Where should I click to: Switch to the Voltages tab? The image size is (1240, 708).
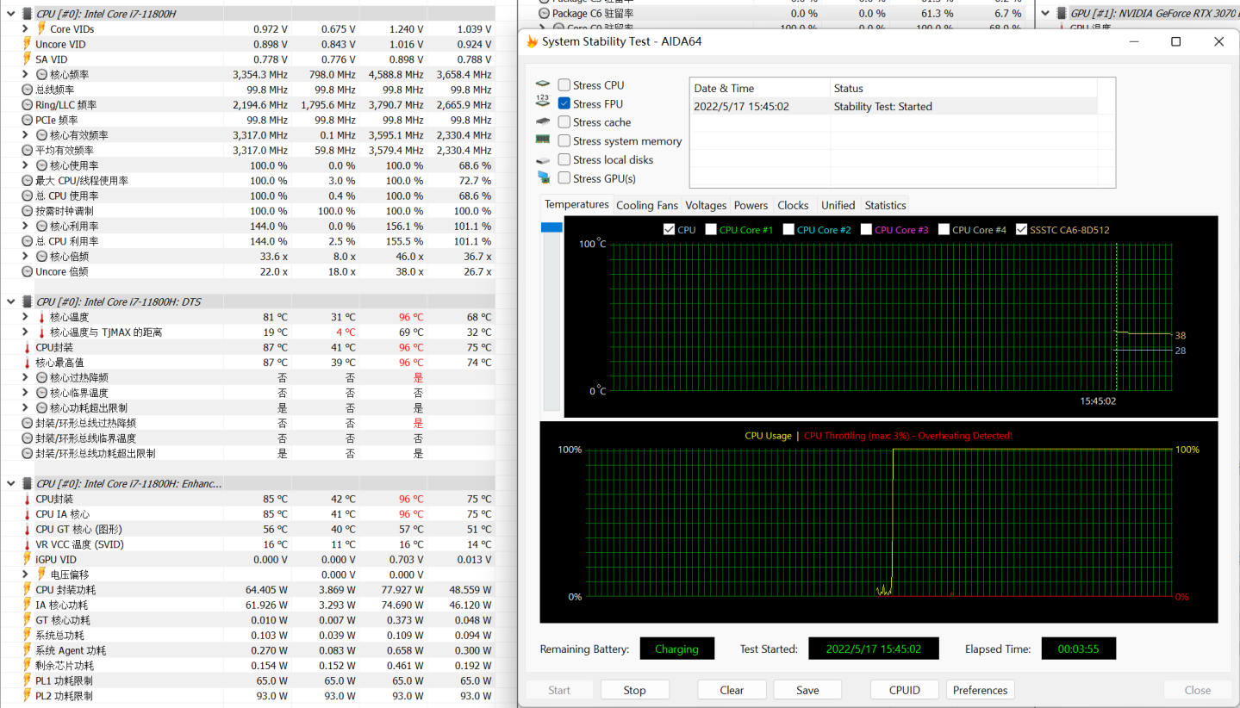[706, 205]
